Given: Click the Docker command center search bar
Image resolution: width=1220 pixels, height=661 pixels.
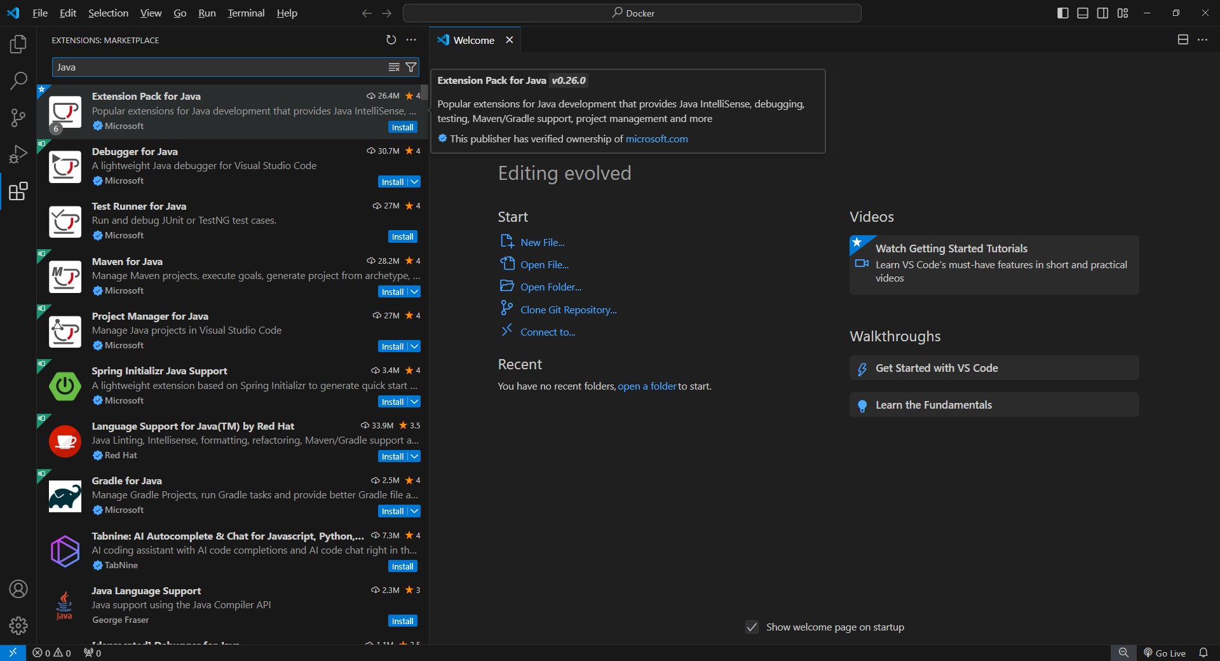Looking at the screenshot, I should pos(634,13).
